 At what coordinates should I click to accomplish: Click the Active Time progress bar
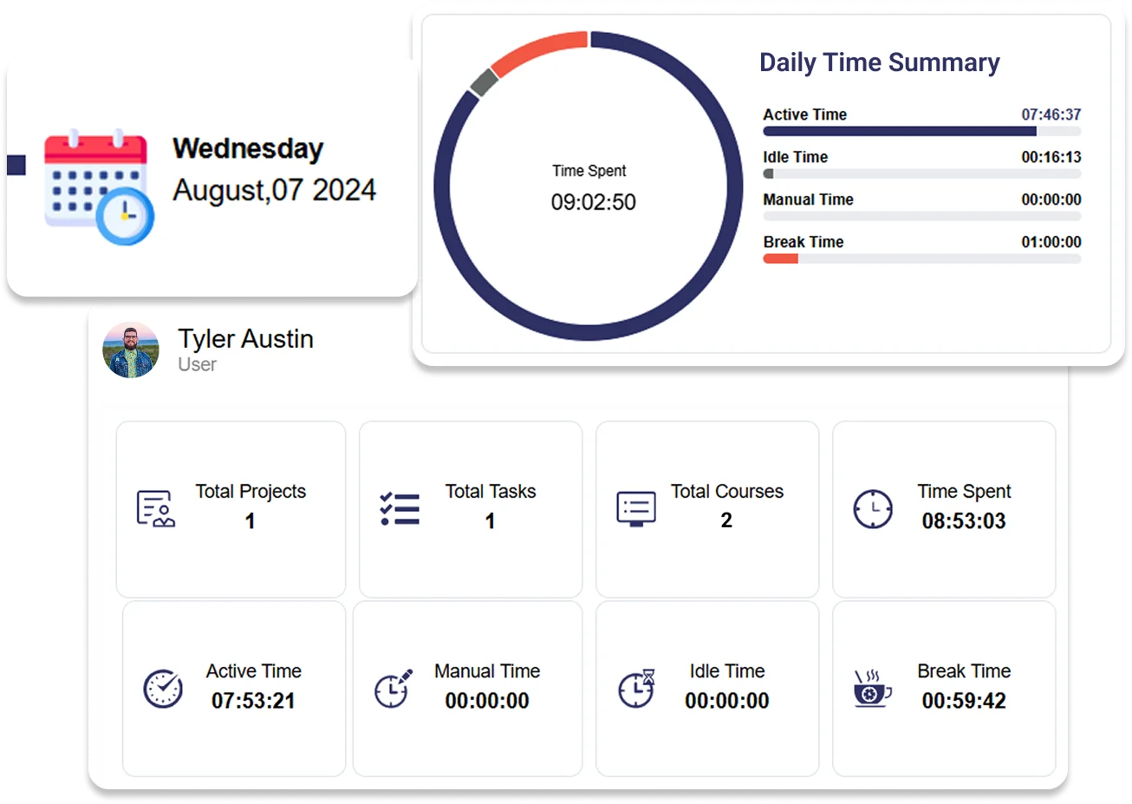[x=922, y=132]
